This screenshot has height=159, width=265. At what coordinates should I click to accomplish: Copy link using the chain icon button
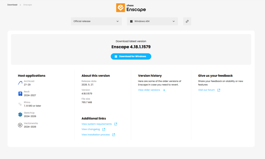point(187,21)
